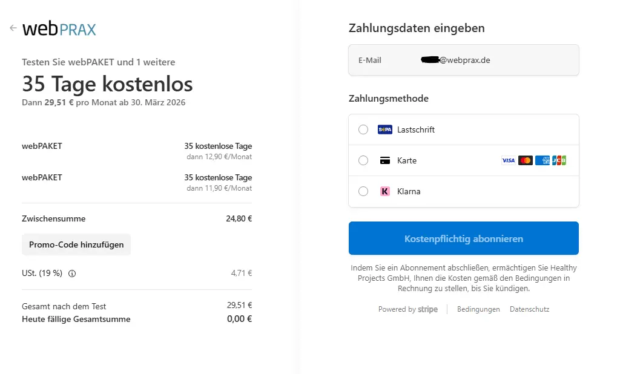The image size is (620, 374).
Task: Click the Mastercard logo
Action: (526, 160)
